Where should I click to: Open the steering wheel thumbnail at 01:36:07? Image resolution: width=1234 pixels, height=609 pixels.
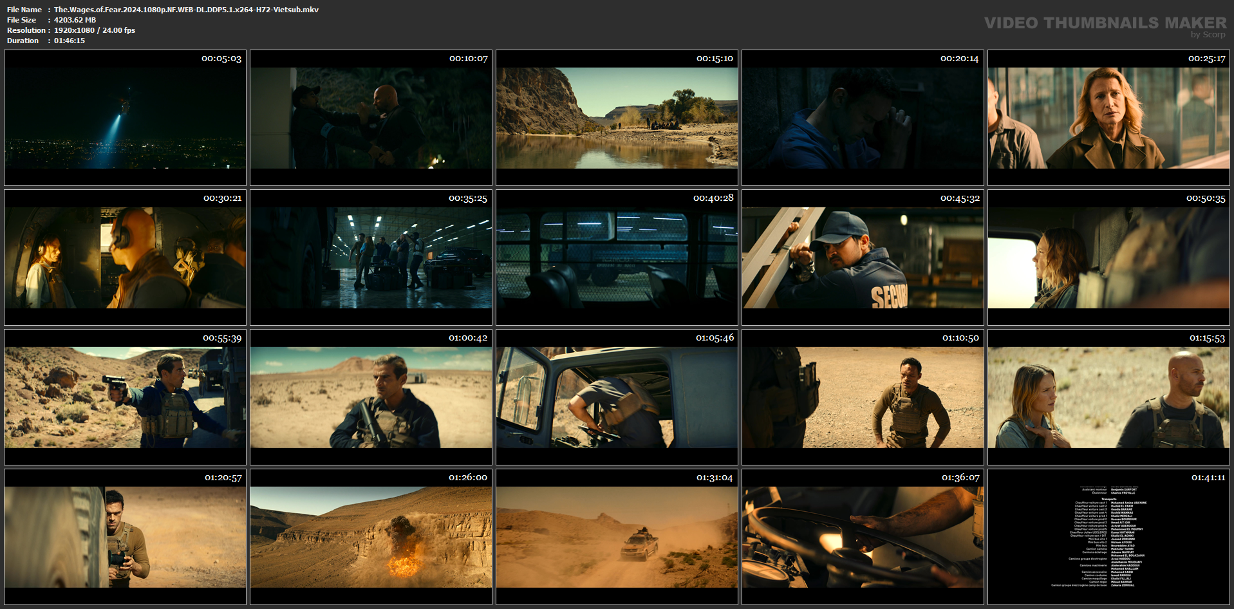coord(863,537)
